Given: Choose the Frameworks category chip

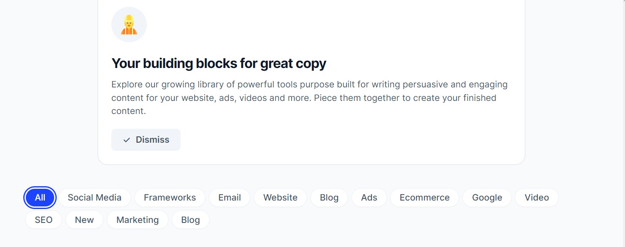Looking at the screenshot, I should (170, 198).
